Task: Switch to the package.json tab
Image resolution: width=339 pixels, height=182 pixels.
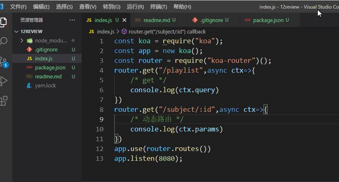Action: pos(270,20)
